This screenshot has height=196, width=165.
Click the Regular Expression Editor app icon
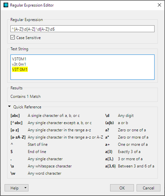pyautogui.click(x=6, y=5)
